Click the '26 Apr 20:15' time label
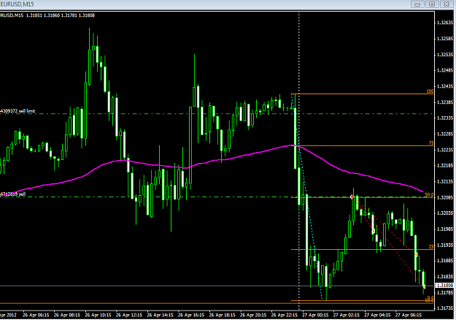 (253, 315)
